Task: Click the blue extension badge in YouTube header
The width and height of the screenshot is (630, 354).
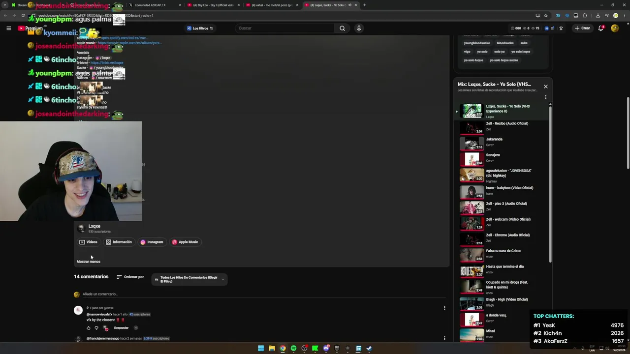Action: click(x=546, y=28)
